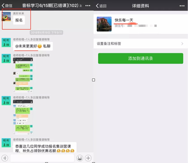Go back to 微信 chat list
The width and height of the screenshot is (188, 163).
(x=7, y=5)
